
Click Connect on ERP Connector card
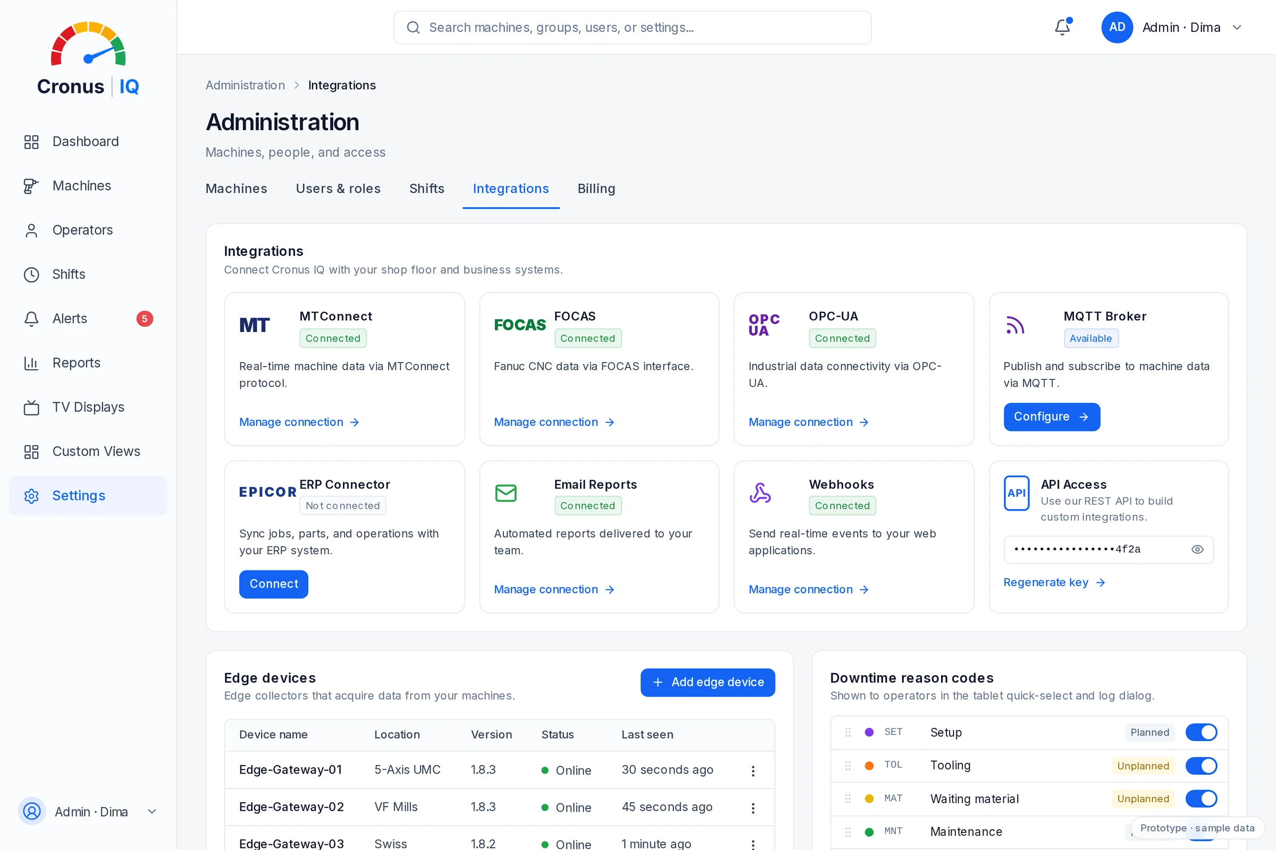[273, 584]
